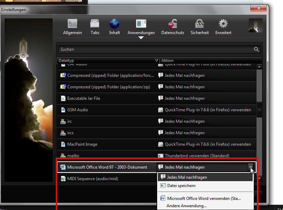The image size is (283, 210).
Task: Toggle the dropdown arrow on the Word action
Action: [251, 167]
